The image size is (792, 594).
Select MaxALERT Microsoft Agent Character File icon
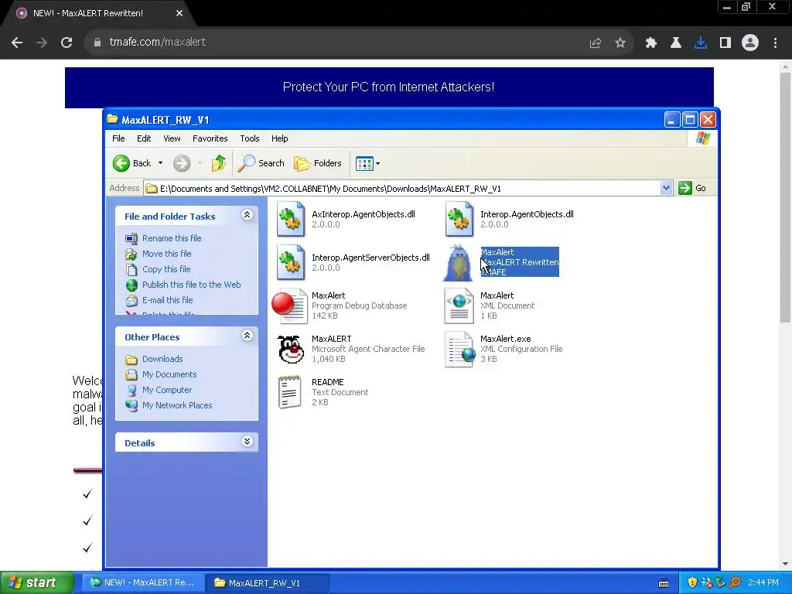pos(291,349)
